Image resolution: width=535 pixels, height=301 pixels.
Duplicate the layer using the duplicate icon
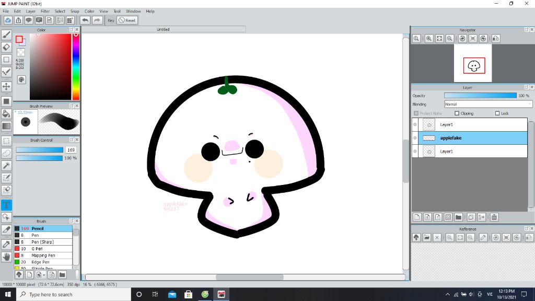(x=471, y=217)
